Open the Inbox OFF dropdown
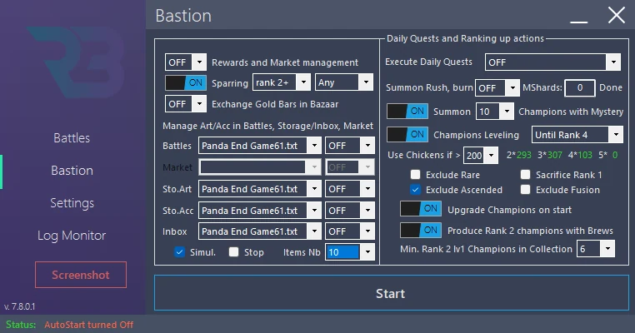Image resolution: width=635 pixels, height=333 pixels. pos(350,231)
